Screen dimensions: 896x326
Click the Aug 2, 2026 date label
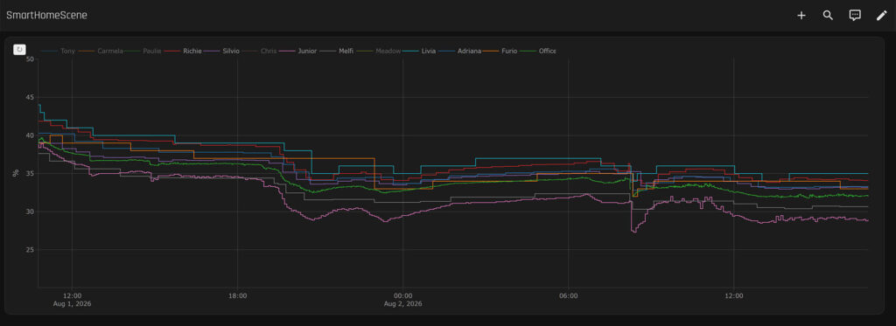[402, 304]
